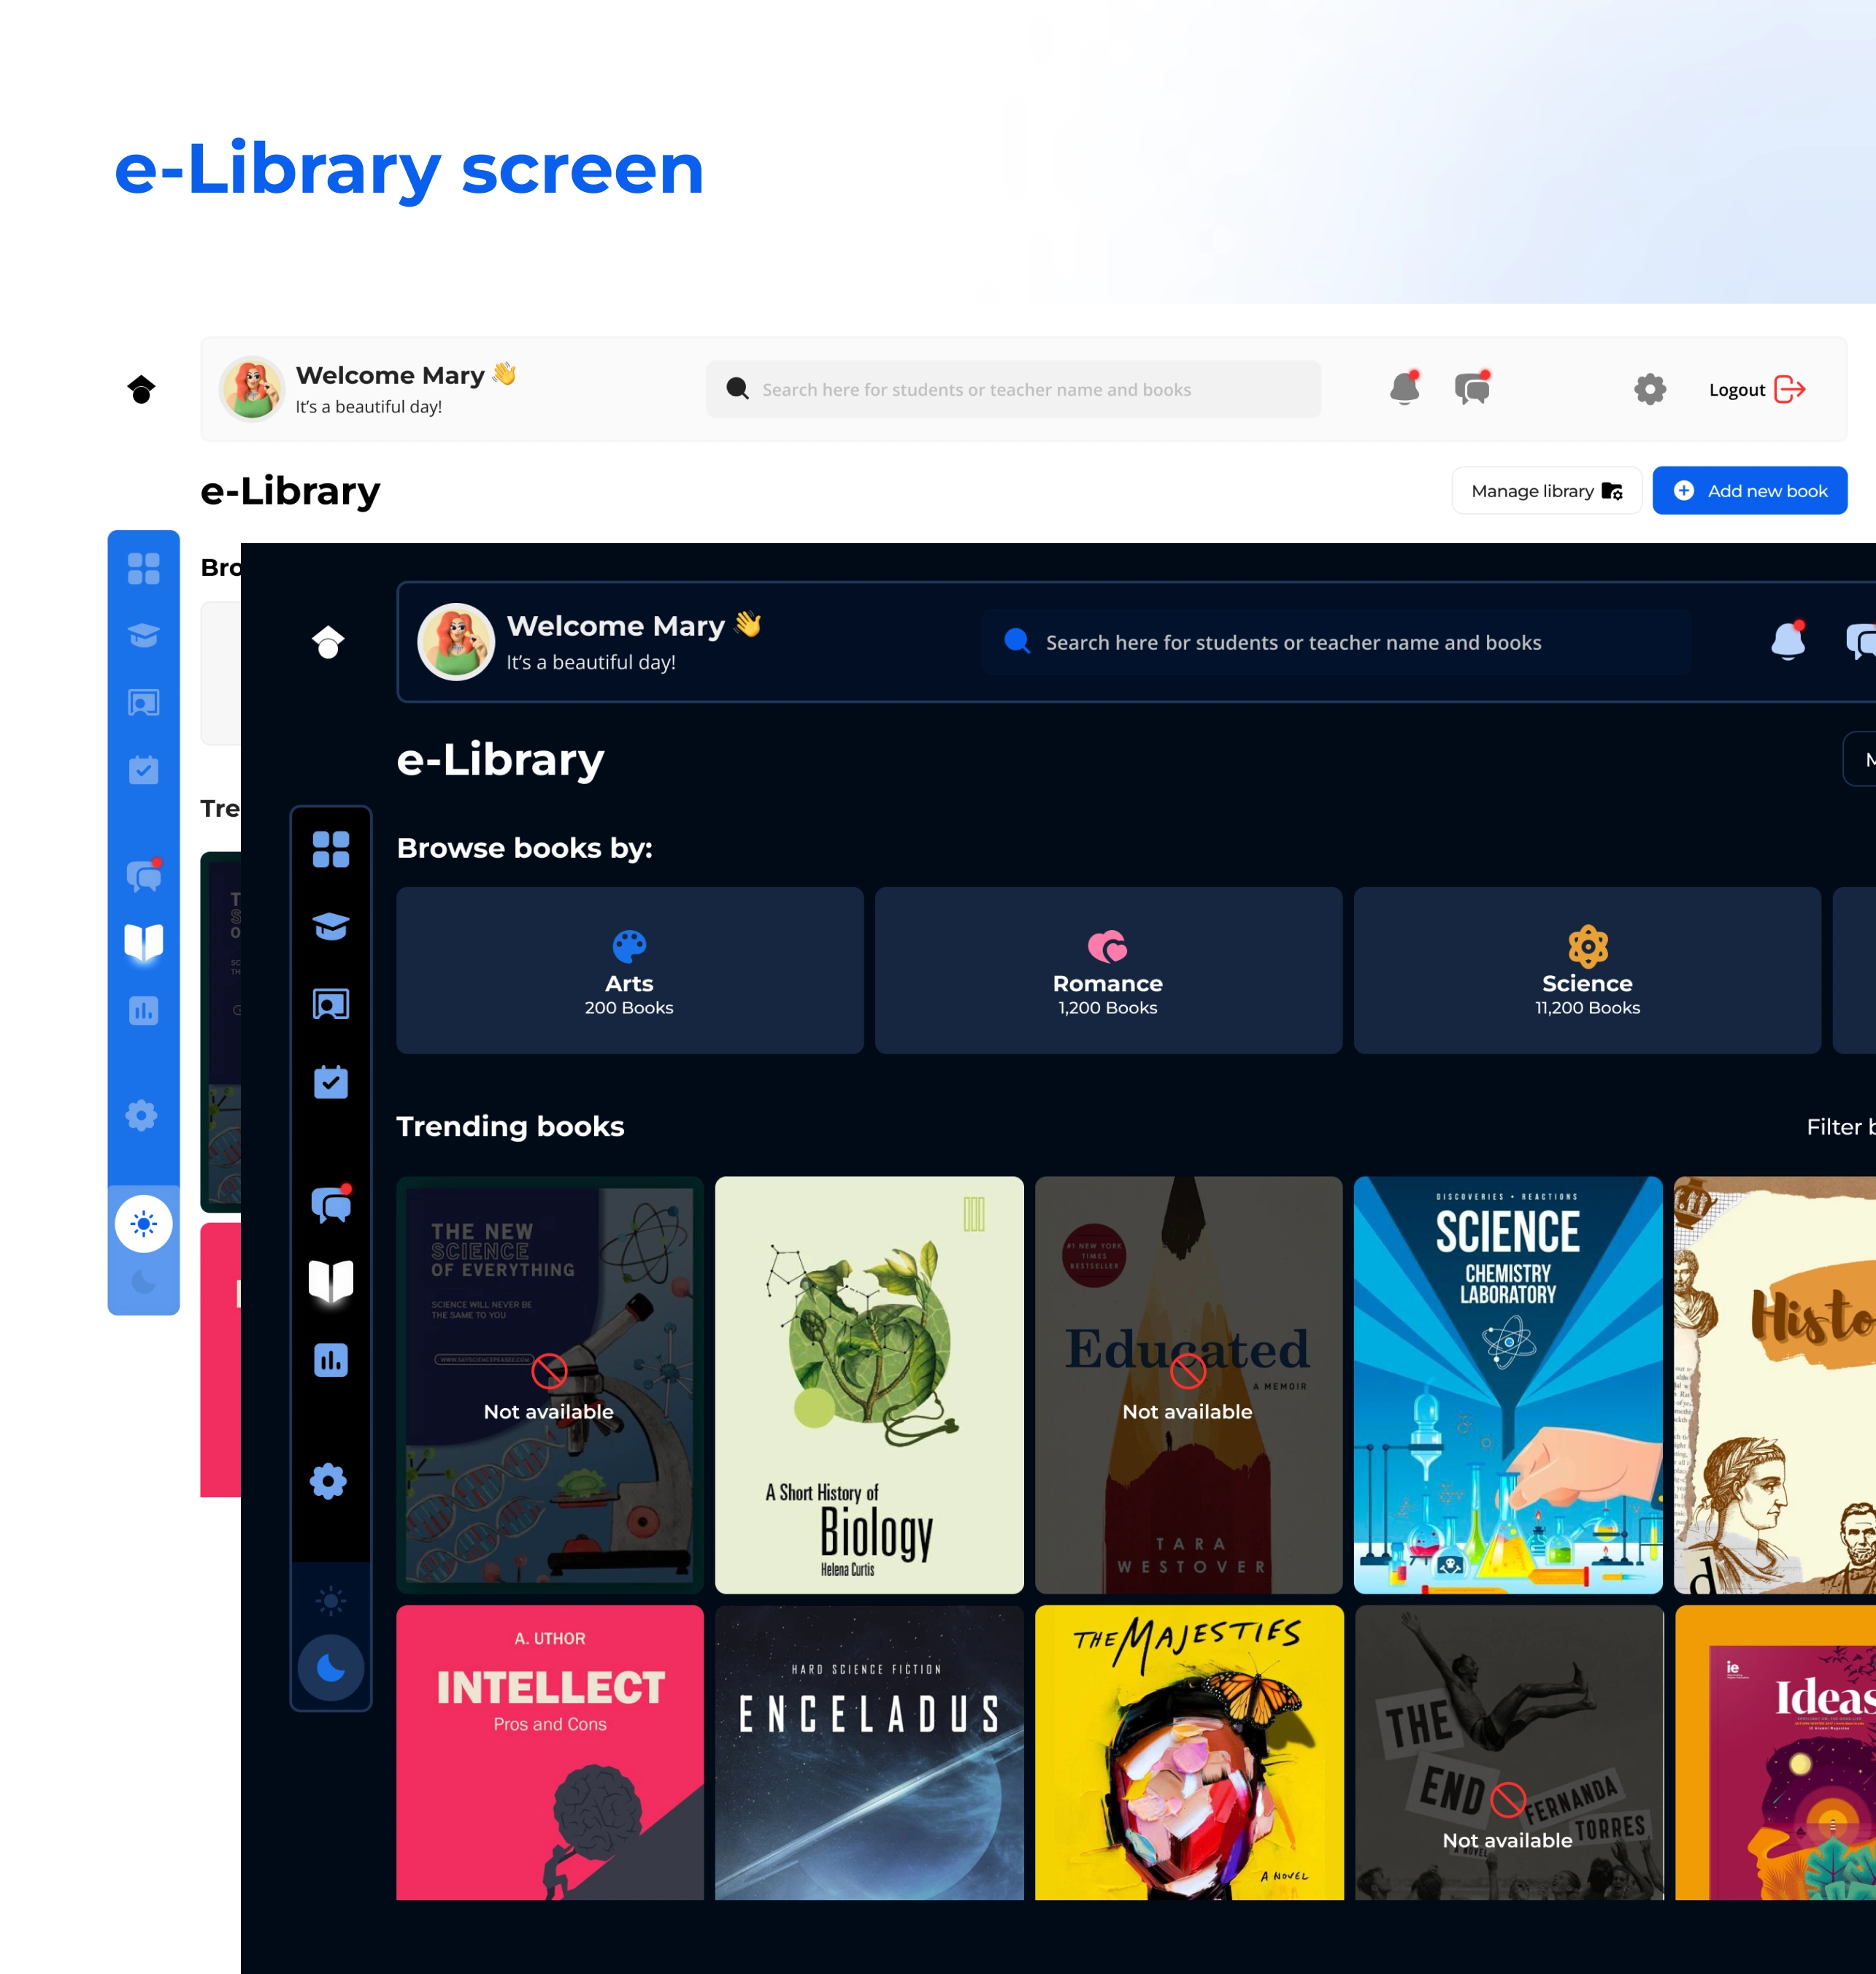Open calendar check icon in blue sidebar
This screenshot has height=1974, width=1876.
tap(144, 769)
